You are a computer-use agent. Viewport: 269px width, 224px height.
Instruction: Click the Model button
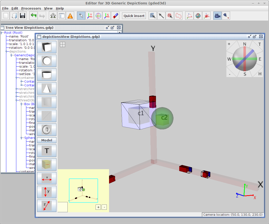(x=47, y=140)
